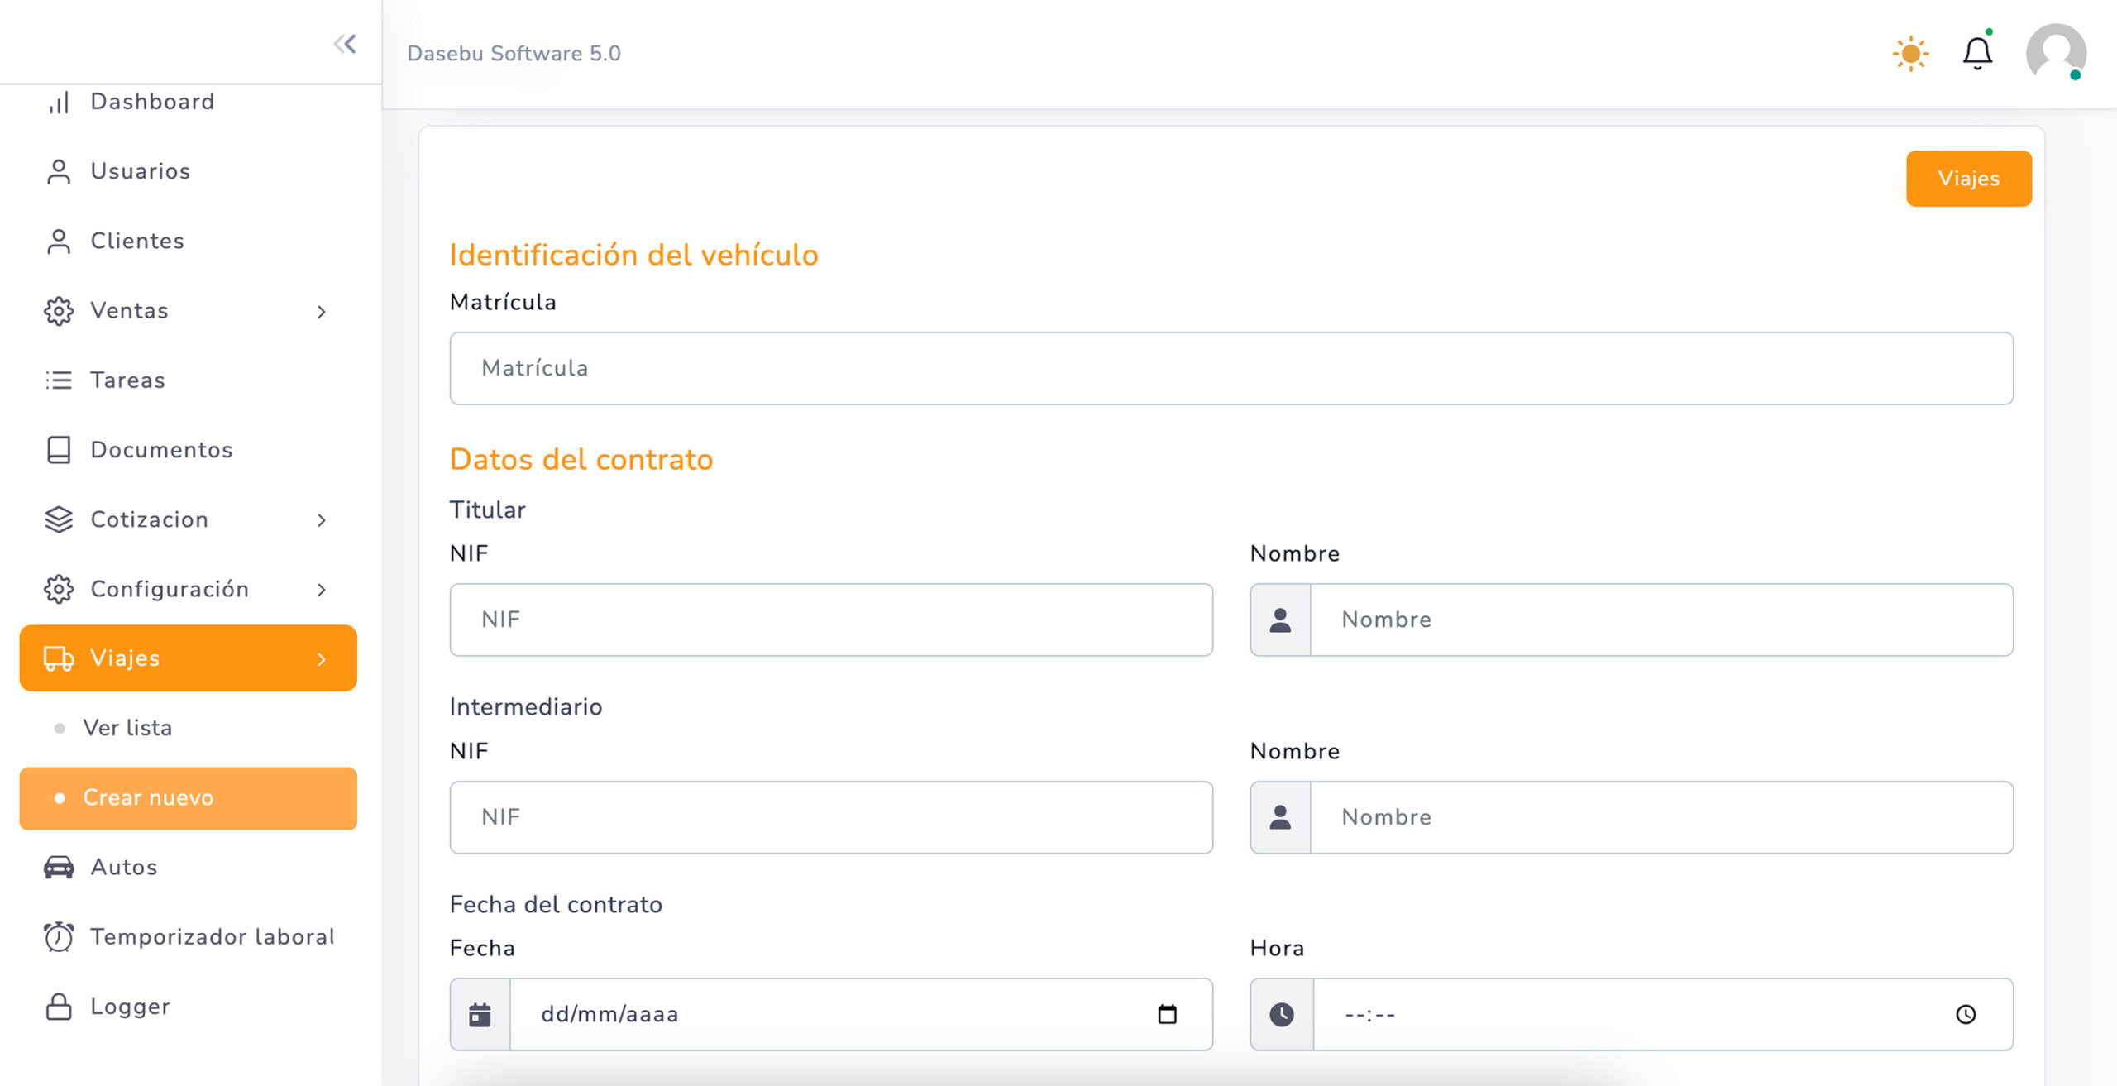2117x1086 pixels.
Task: Select Crear nuevo under Viajes
Action: pyautogui.click(x=189, y=798)
